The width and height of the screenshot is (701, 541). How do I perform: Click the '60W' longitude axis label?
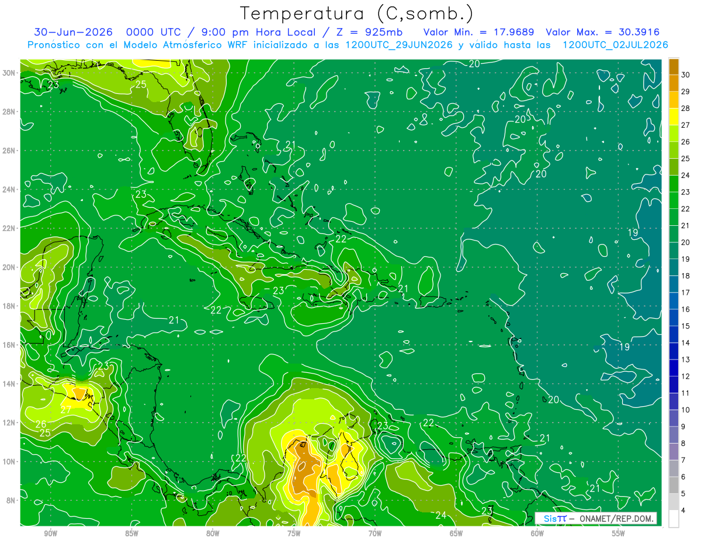coord(537,533)
